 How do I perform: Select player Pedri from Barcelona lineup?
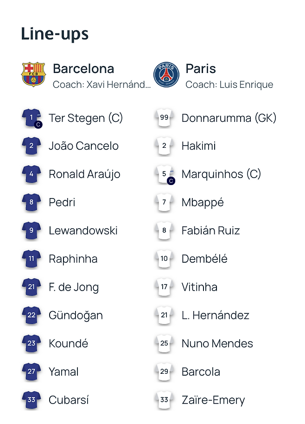pos(62,203)
